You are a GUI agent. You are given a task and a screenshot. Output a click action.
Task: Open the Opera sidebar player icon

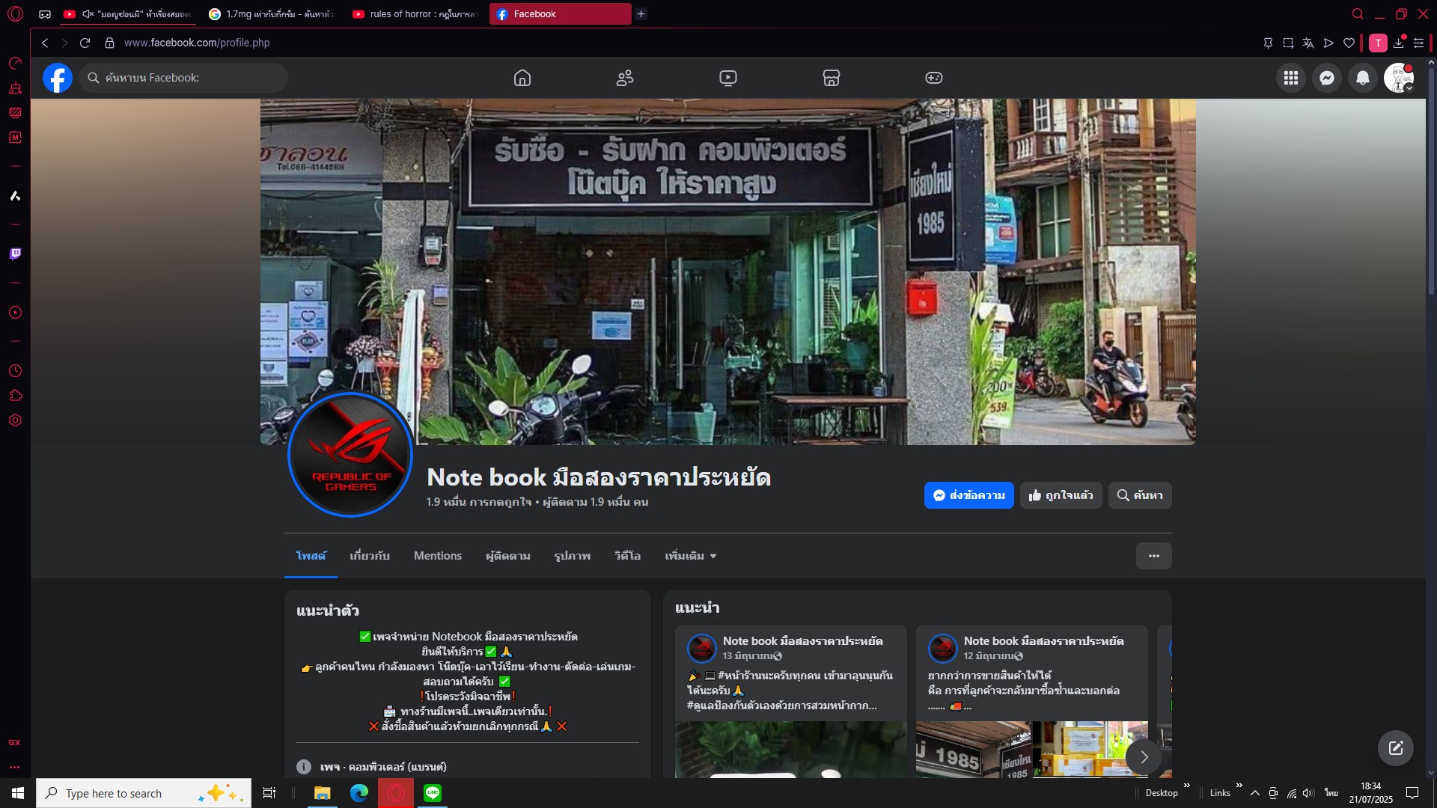(15, 313)
